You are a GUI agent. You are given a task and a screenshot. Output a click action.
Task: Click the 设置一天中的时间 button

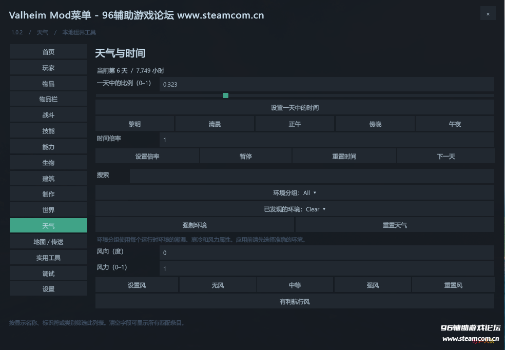[295, 107]
